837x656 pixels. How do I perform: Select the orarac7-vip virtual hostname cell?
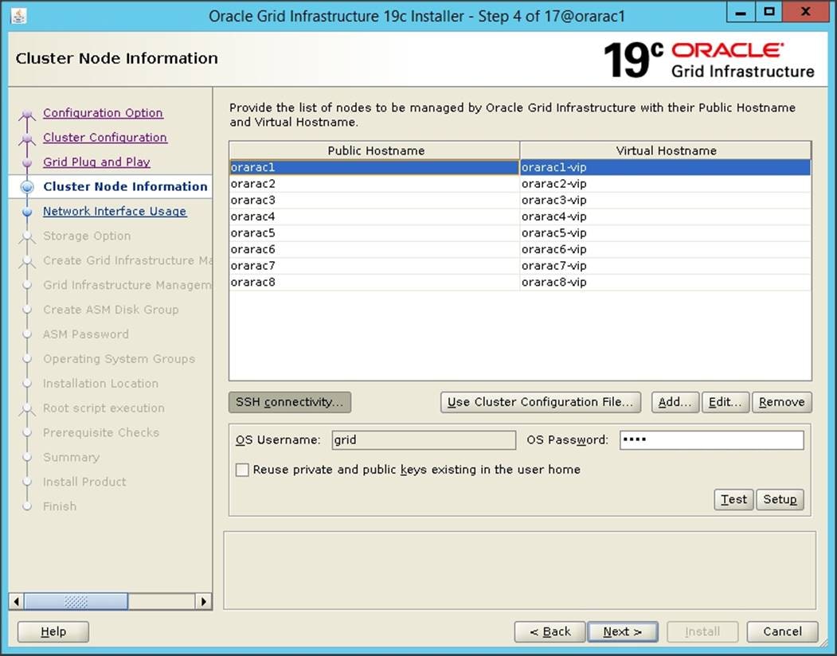[666, 266]
